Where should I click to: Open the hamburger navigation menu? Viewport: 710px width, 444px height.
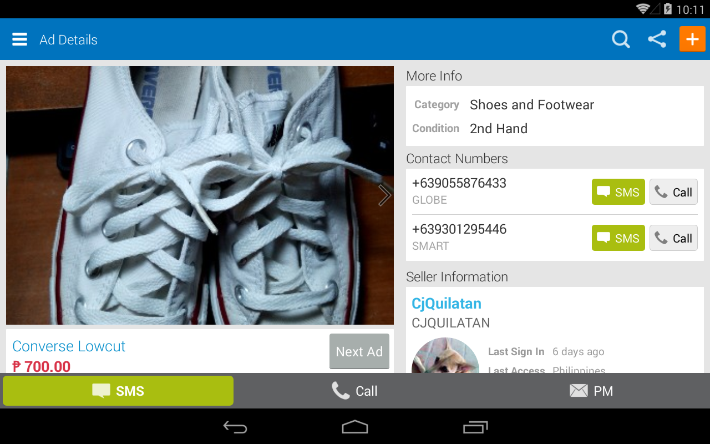19,39
